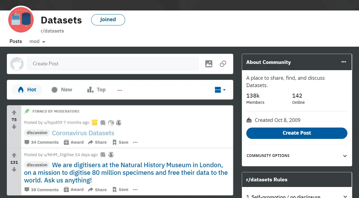The height and width of the screenshot is (198, 359).
Task: Open more options for the Coronavirus Datasets post
Action: (135, 142)
